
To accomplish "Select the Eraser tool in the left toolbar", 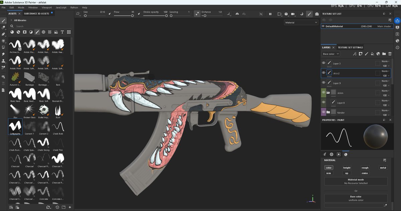I will [x=3, y=27].
